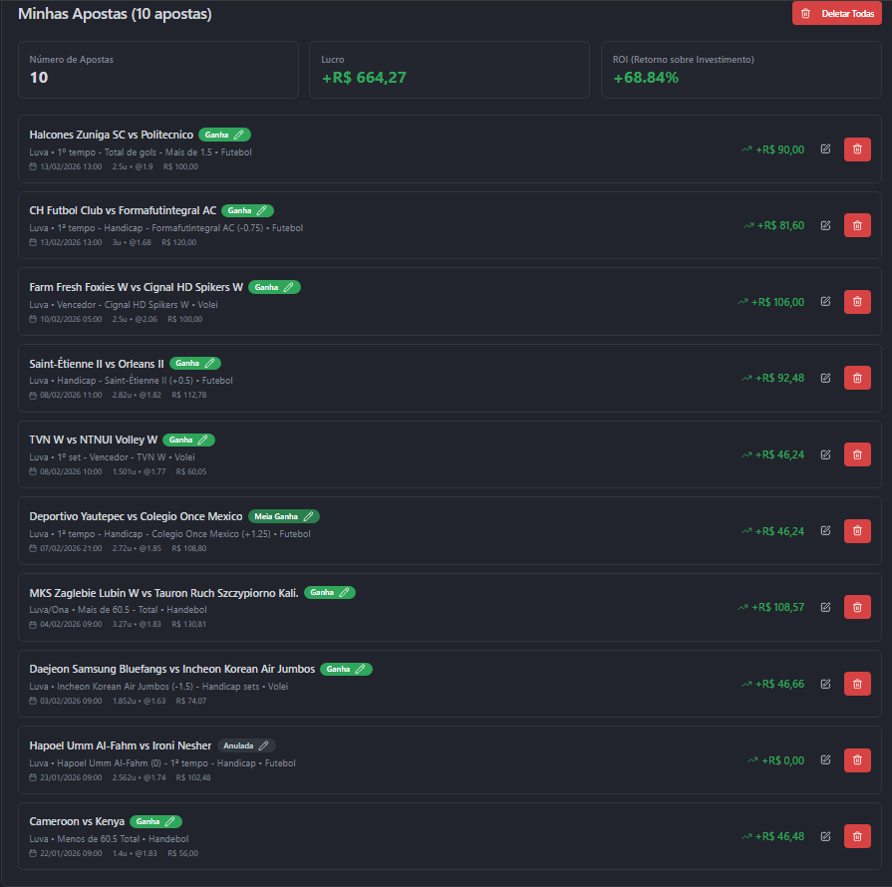Select the Deportivo Yautepec vs Colegio Once Mexico title

click(x=136, y=516)
